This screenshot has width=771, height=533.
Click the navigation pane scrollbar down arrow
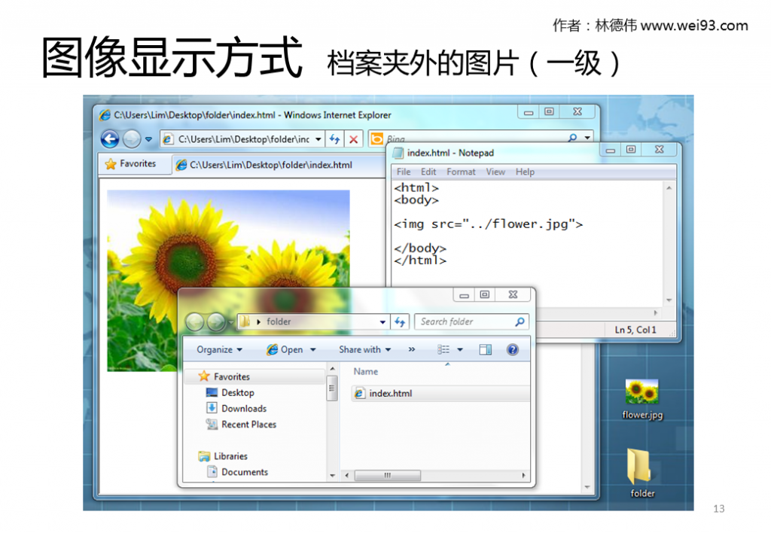pyautogui.click(x=332, y=476)
